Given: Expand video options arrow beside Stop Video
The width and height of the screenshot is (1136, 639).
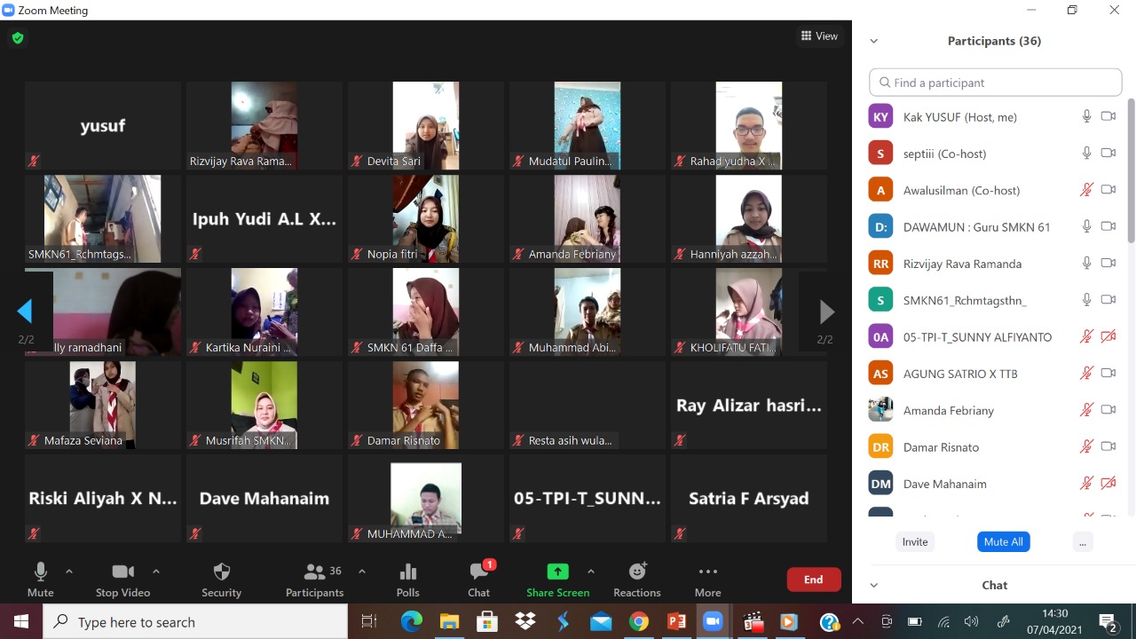Looking at the screenshot, I should click(156, 572).
